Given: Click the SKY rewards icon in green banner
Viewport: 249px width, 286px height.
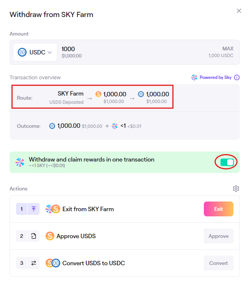Looking at the screenshot, I should 20,162.
